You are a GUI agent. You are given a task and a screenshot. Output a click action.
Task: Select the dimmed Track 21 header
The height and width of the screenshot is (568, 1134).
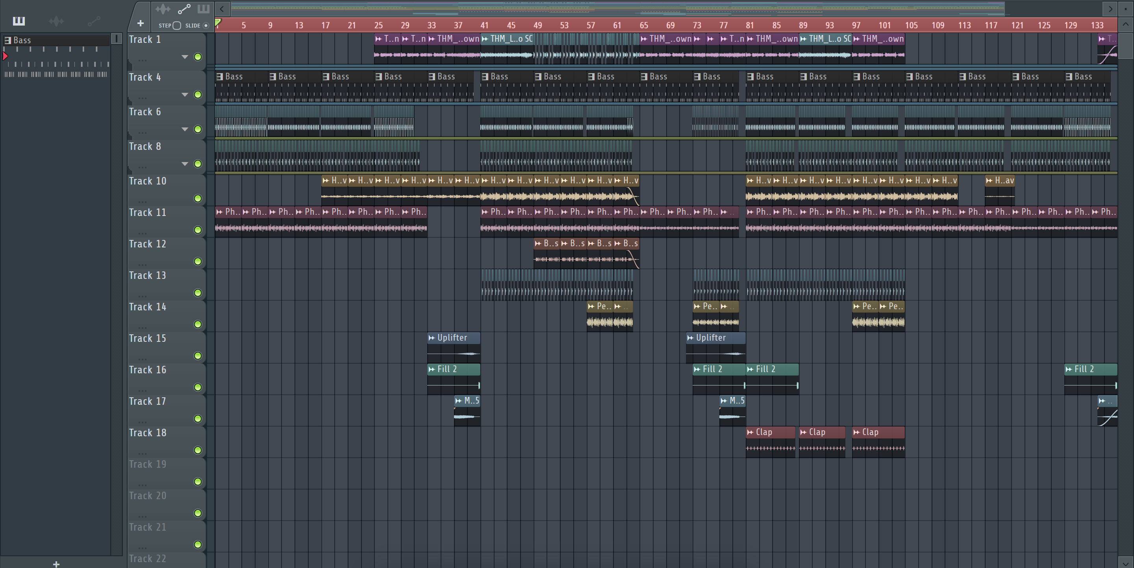click(x=148, y=527)
